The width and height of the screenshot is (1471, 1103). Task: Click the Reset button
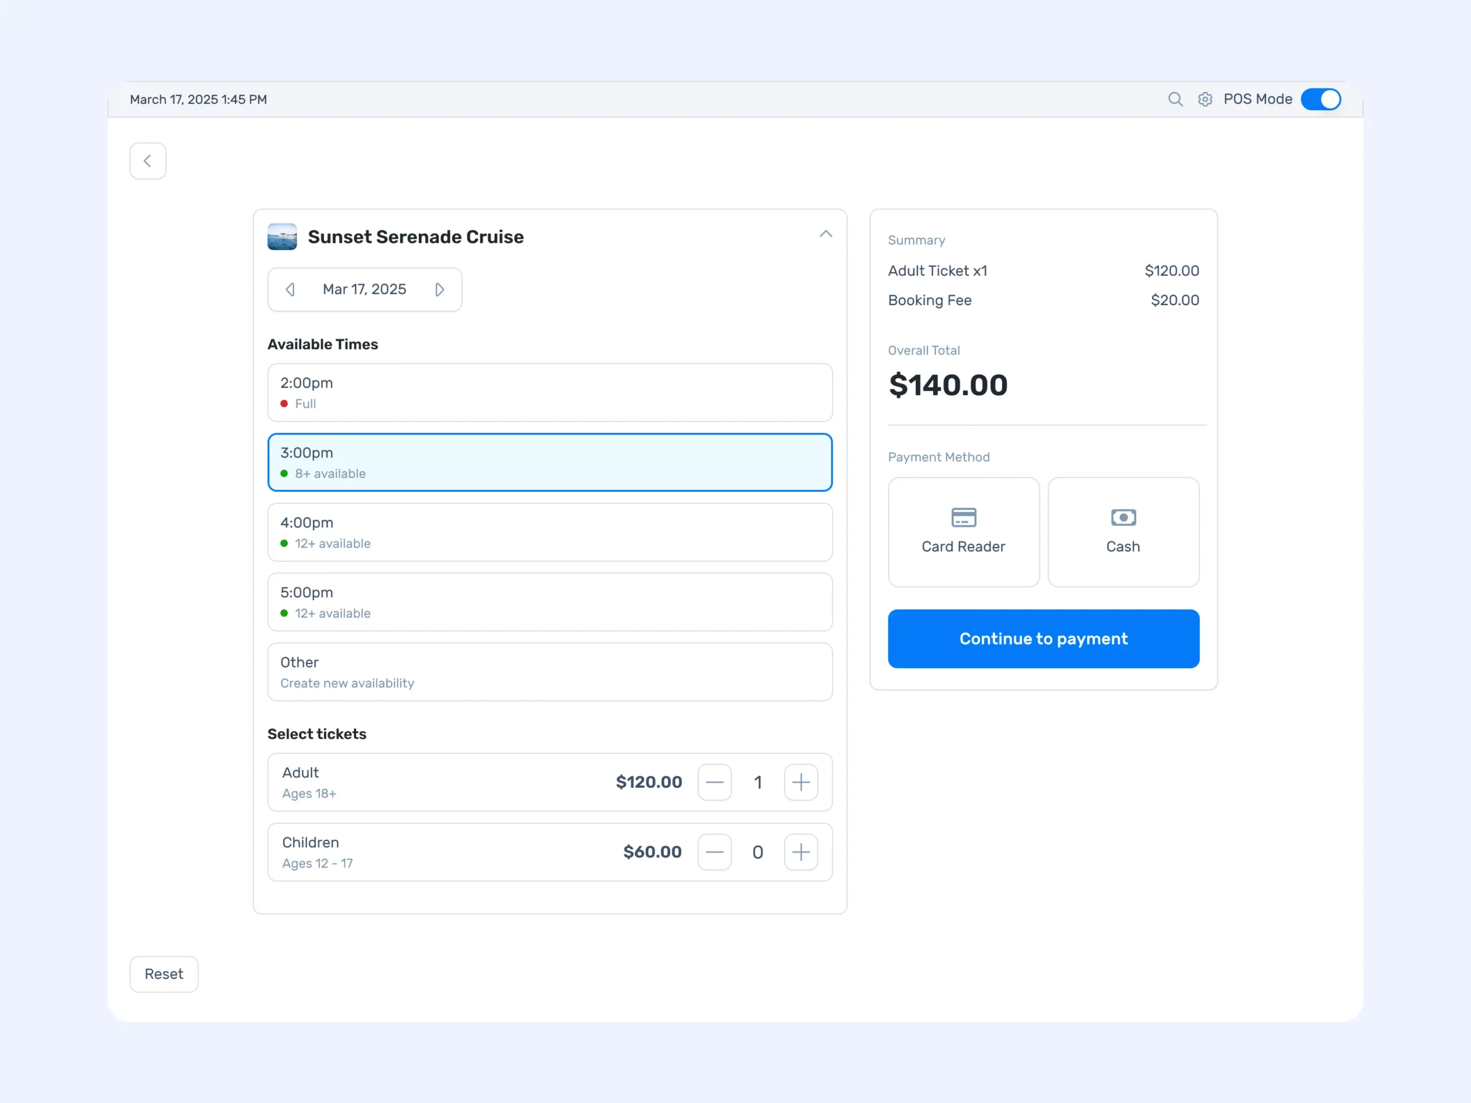point(164,974)
